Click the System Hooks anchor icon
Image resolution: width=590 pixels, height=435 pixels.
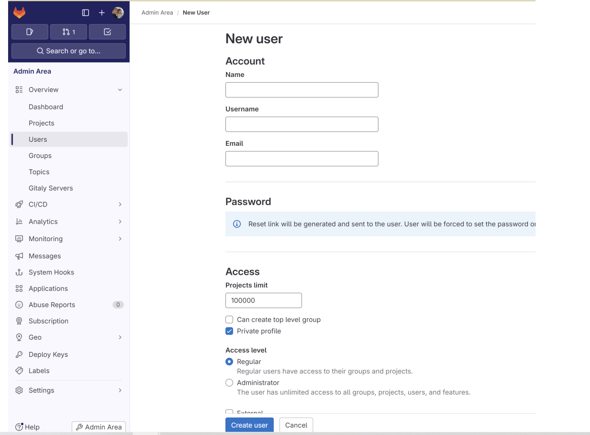[x=19, y=272]
